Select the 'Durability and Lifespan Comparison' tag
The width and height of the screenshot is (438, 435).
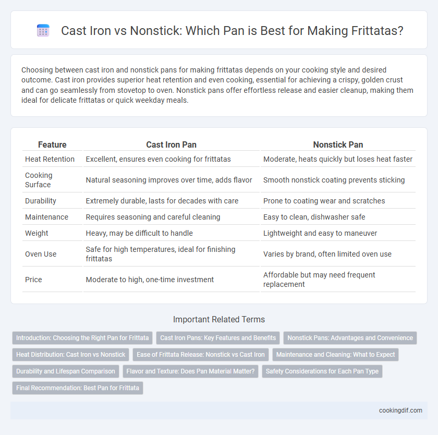[66, 371]
